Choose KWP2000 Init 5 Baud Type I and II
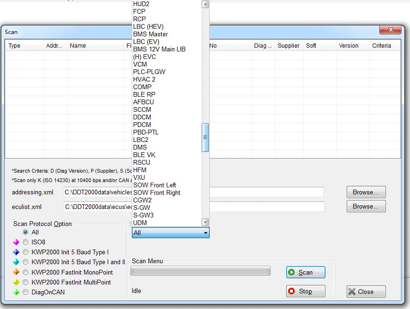410x309 pixels. coord(26,262)
